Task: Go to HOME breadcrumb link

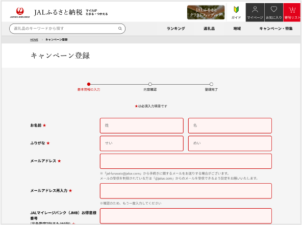Action: [x=34, y=40]
